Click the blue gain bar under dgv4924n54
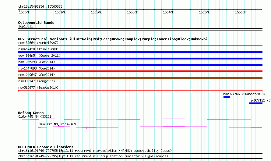This screenshot has width=271, height=161. tap(140, 59)
